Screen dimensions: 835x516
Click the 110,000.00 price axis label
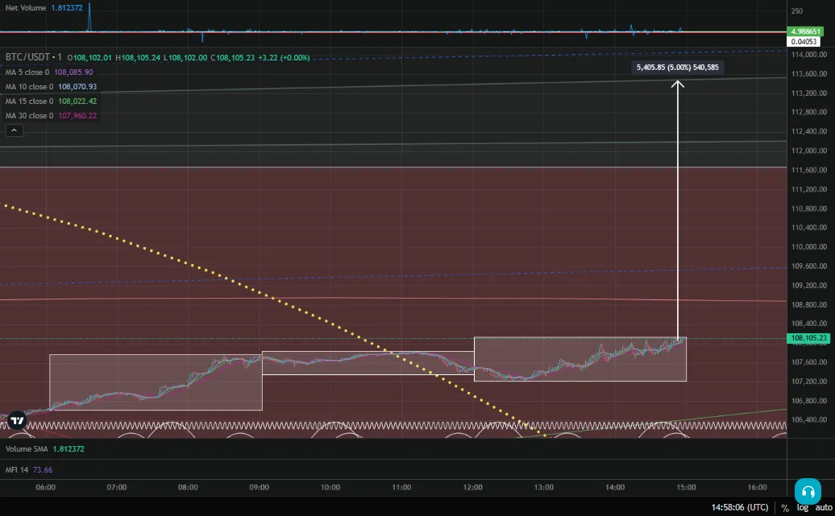809,247
